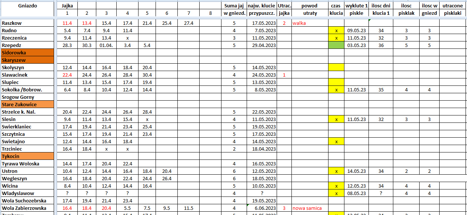Select date 12.05.23 in Wicina row
Image resolution: width=467 pixels, height=215 pixels.
click(357, 186)
